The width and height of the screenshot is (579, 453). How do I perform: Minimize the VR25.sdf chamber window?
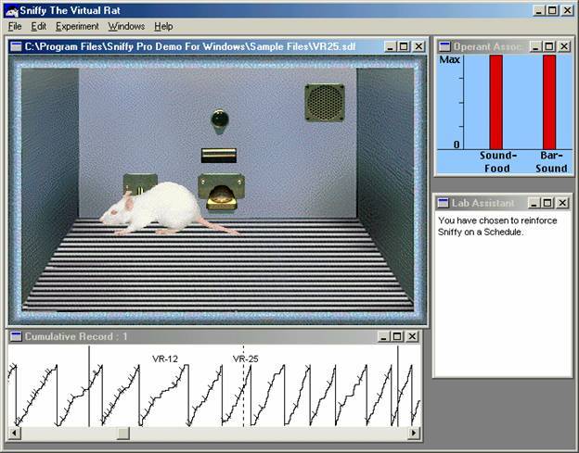tap(390, 46)
